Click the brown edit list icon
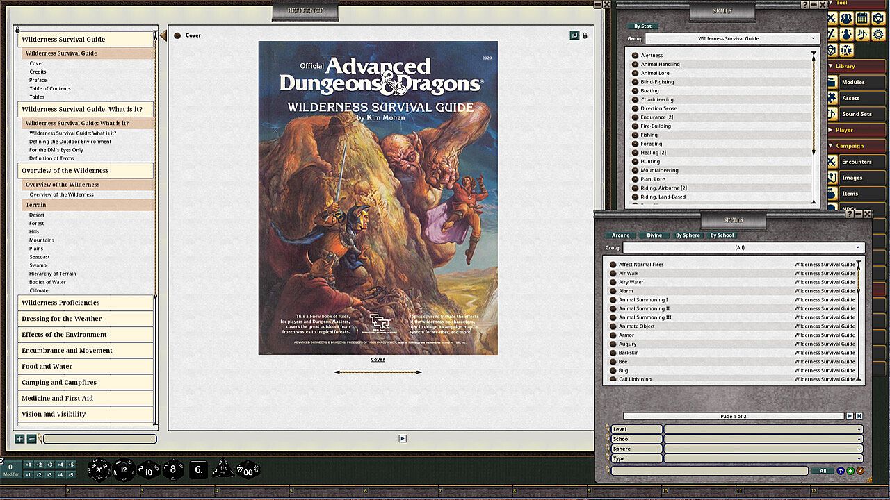 (860, 471)
